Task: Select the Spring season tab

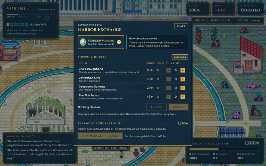Action: 11,17
